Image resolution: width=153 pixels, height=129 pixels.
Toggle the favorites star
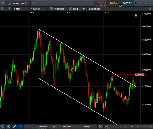tap(54, 126)
